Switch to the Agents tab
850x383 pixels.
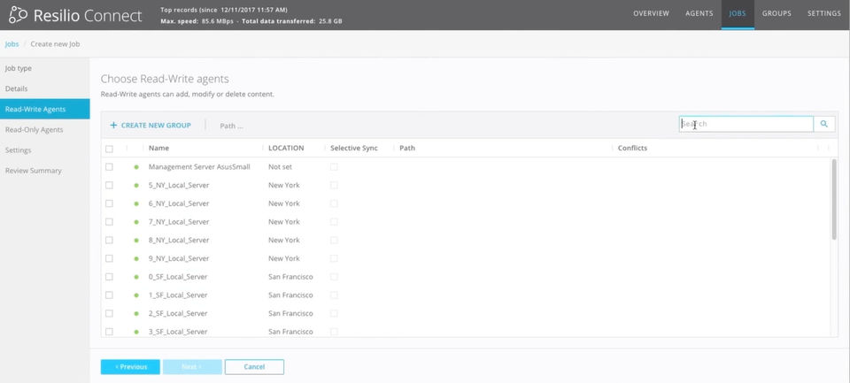tap(699, 13)
